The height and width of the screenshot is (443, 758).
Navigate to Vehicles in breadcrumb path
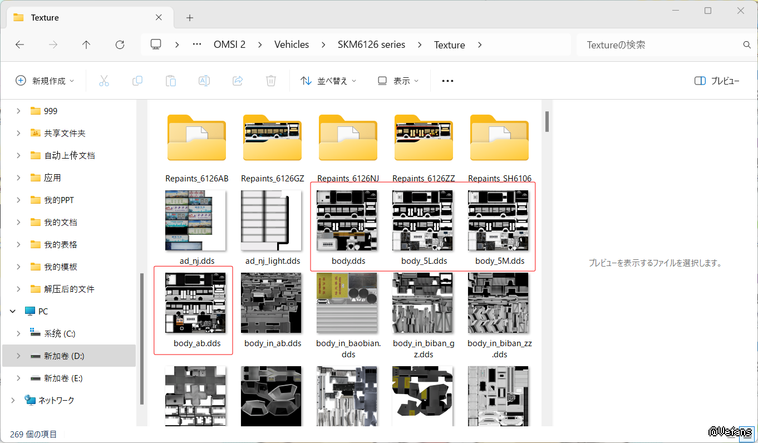click(x=292, y=45)
